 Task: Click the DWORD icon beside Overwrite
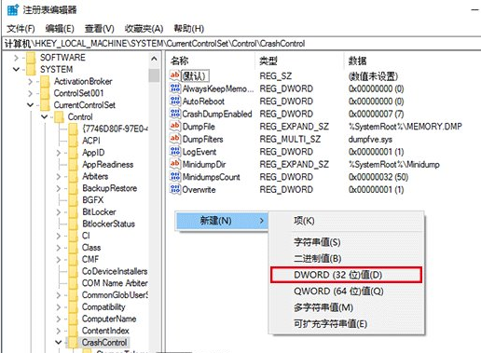pyautogui.click(x=175, y=189)
